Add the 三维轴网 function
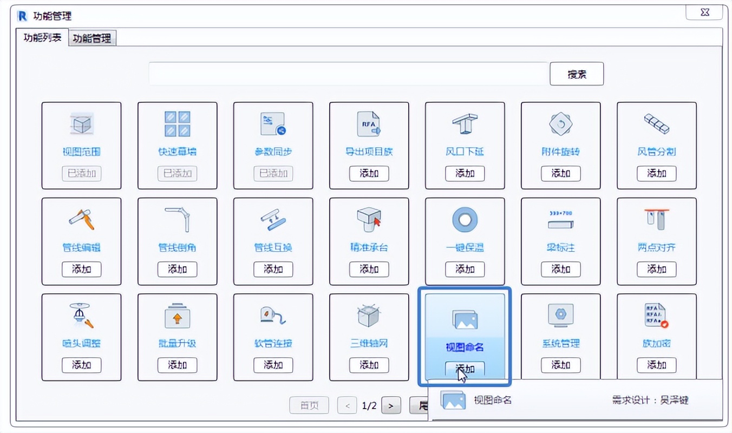This screenshot has height=433, width=732. tap(369, 365)
